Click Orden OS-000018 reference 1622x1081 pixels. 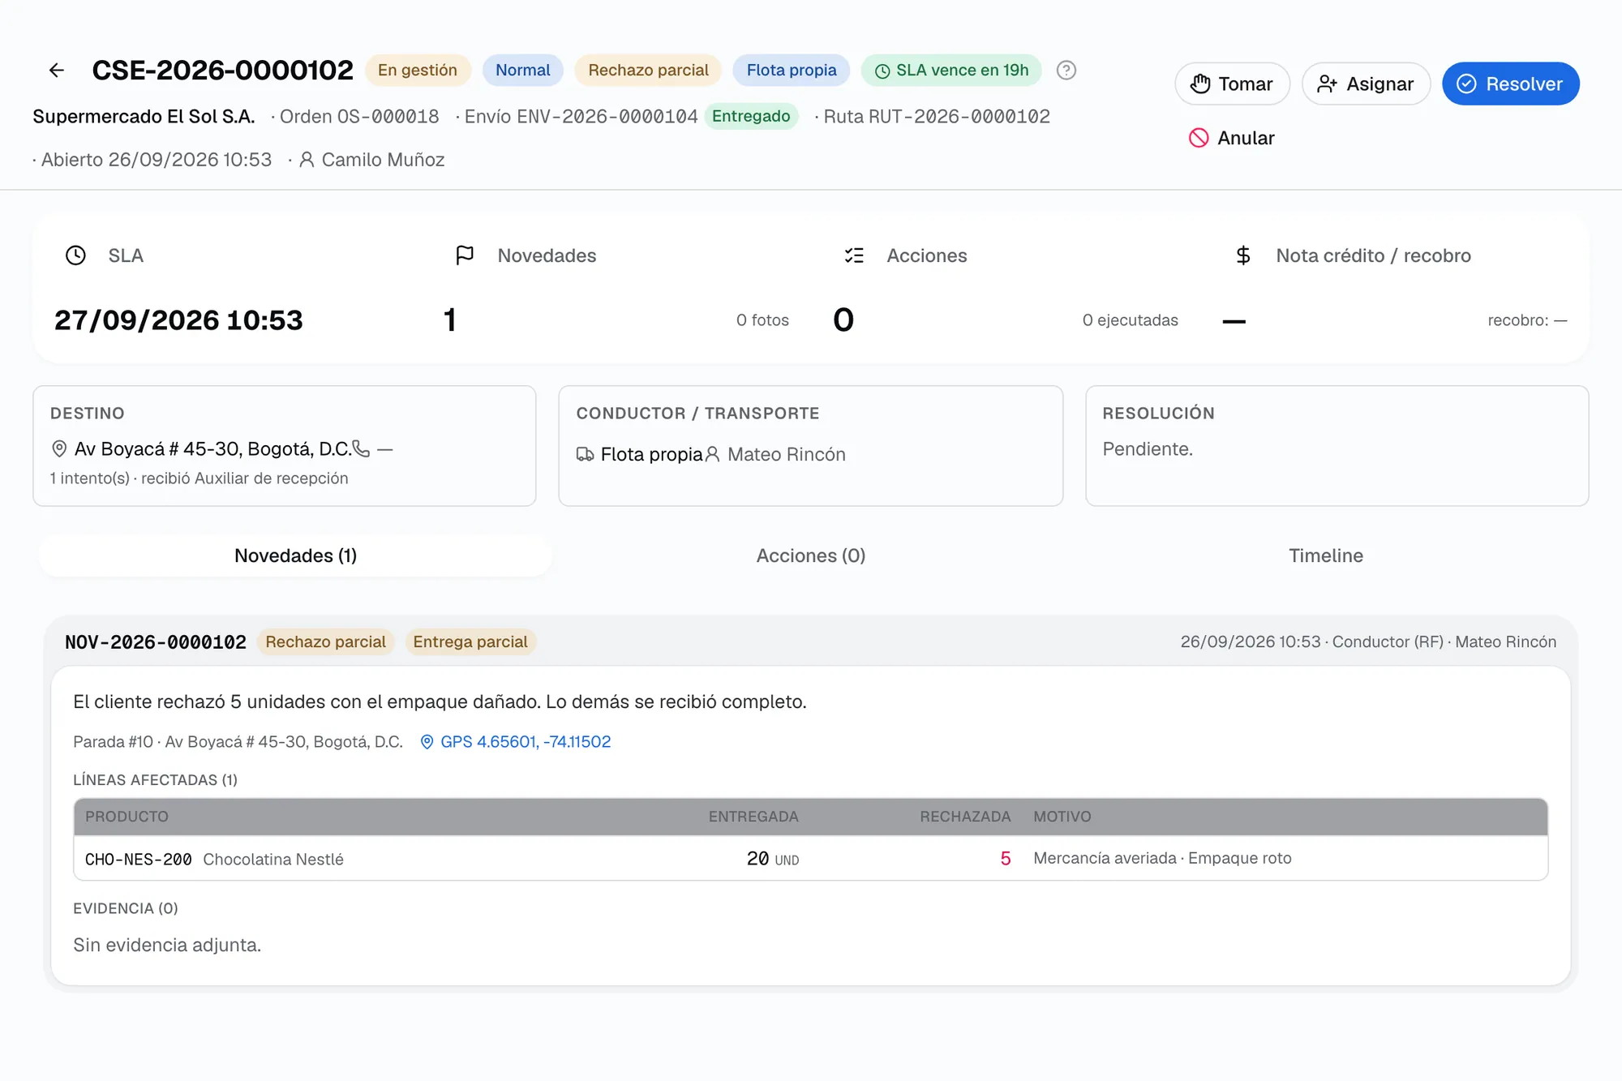359,117
